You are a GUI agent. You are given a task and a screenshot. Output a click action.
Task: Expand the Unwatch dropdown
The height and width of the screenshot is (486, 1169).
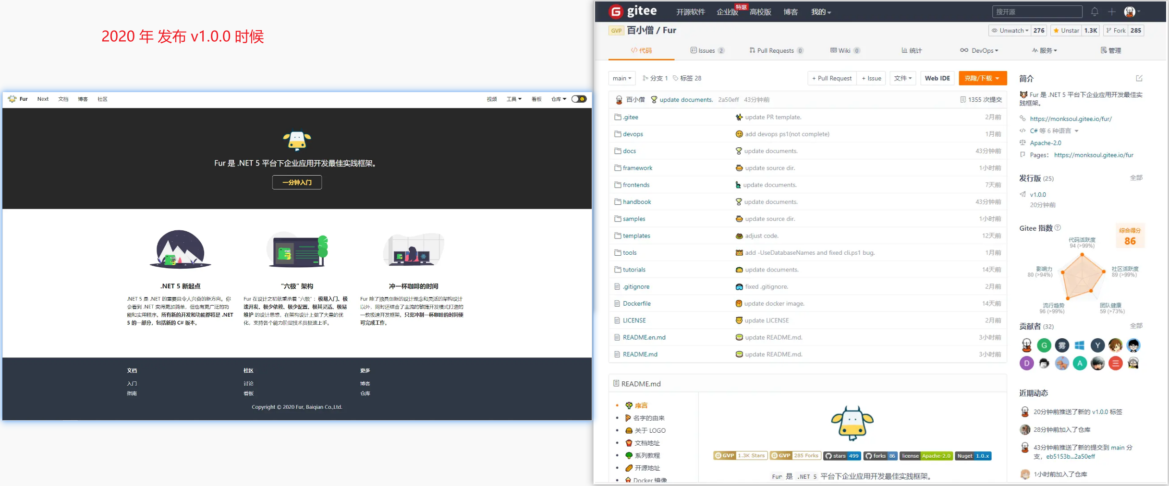click(x=1011, y=31)
